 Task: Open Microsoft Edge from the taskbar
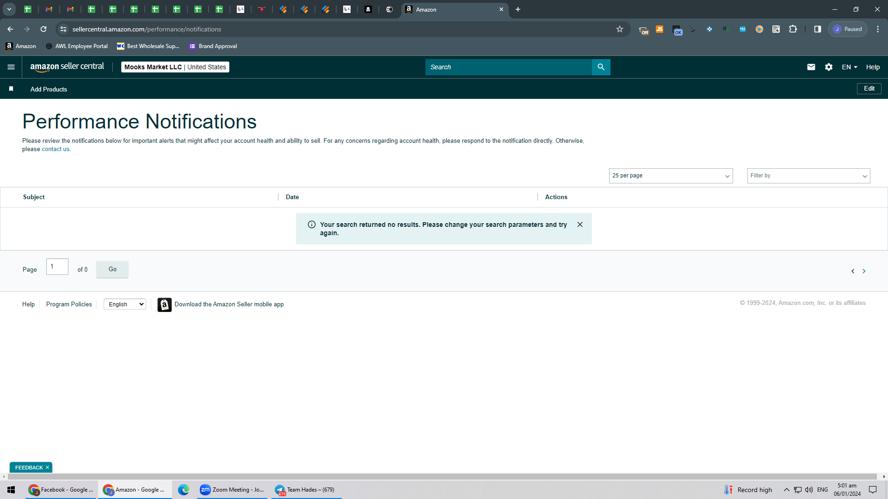coord(184,490)
